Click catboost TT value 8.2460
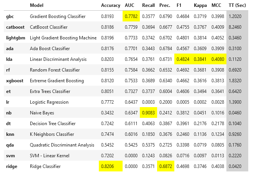254x176 pixels. (x=235, y=27)
